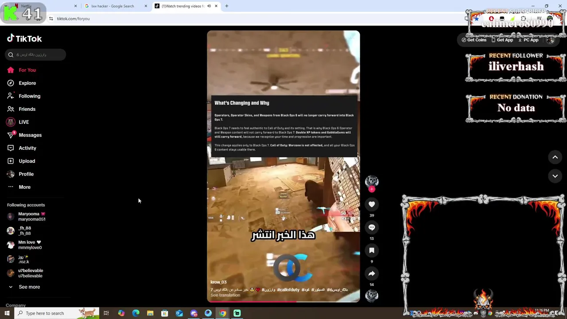Go to next video with down arrow
This screenshot has height=319, width=567.
[555, 176]
